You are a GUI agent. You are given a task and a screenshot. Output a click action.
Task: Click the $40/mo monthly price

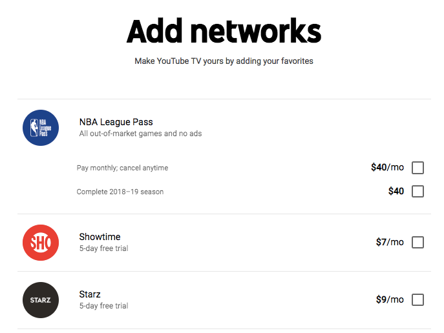coord(387,168)
